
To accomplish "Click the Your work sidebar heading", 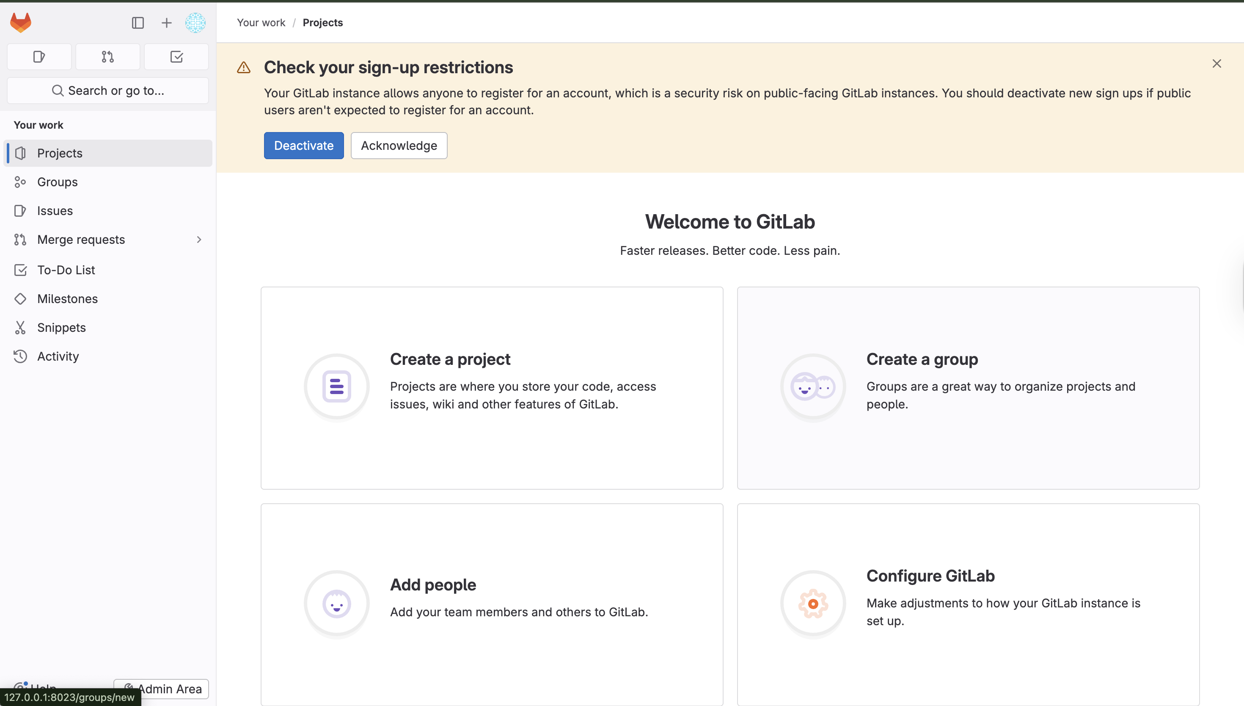I will [38, 125].
